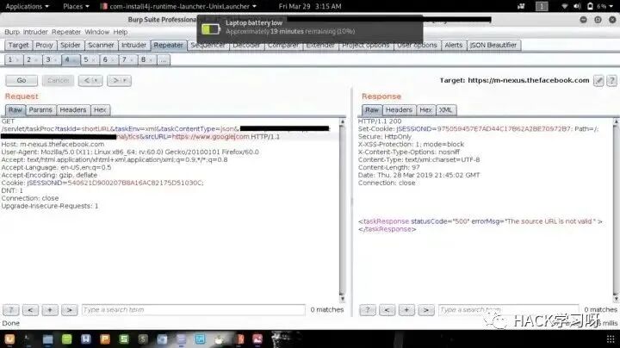Show the request Hex view

100,110
